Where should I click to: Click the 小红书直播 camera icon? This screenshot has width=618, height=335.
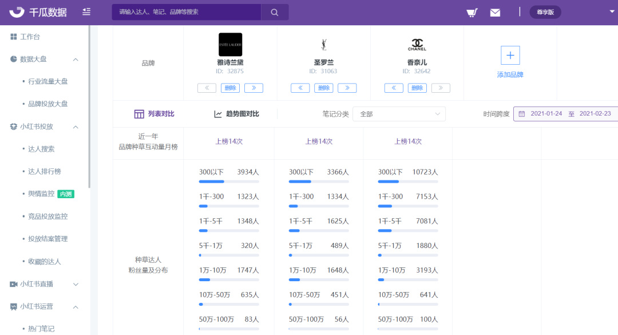[13, 284]
